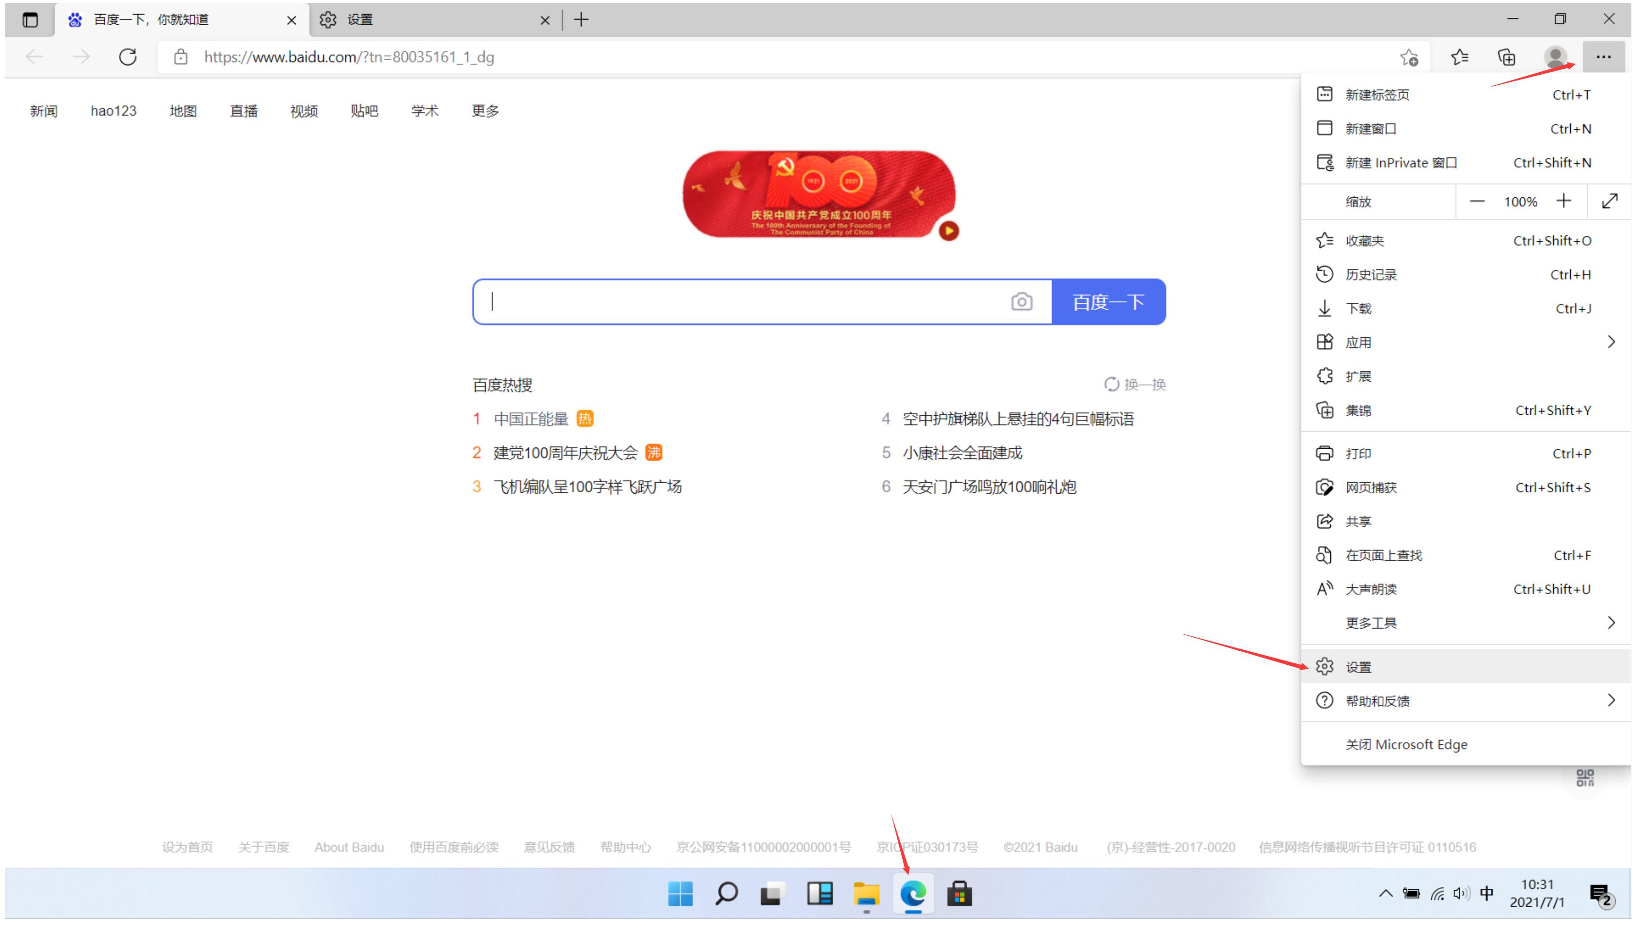
Task: Click the back navigation arrow
Action: (34, 57)
